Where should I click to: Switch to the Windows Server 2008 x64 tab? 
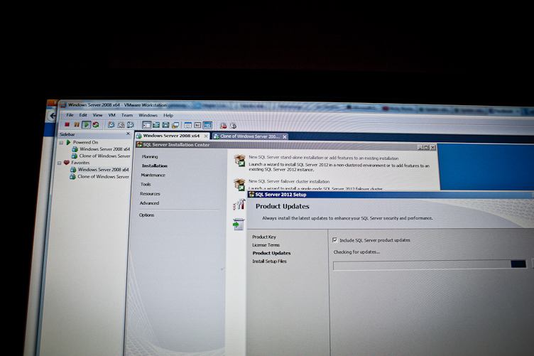click(171, 136)
